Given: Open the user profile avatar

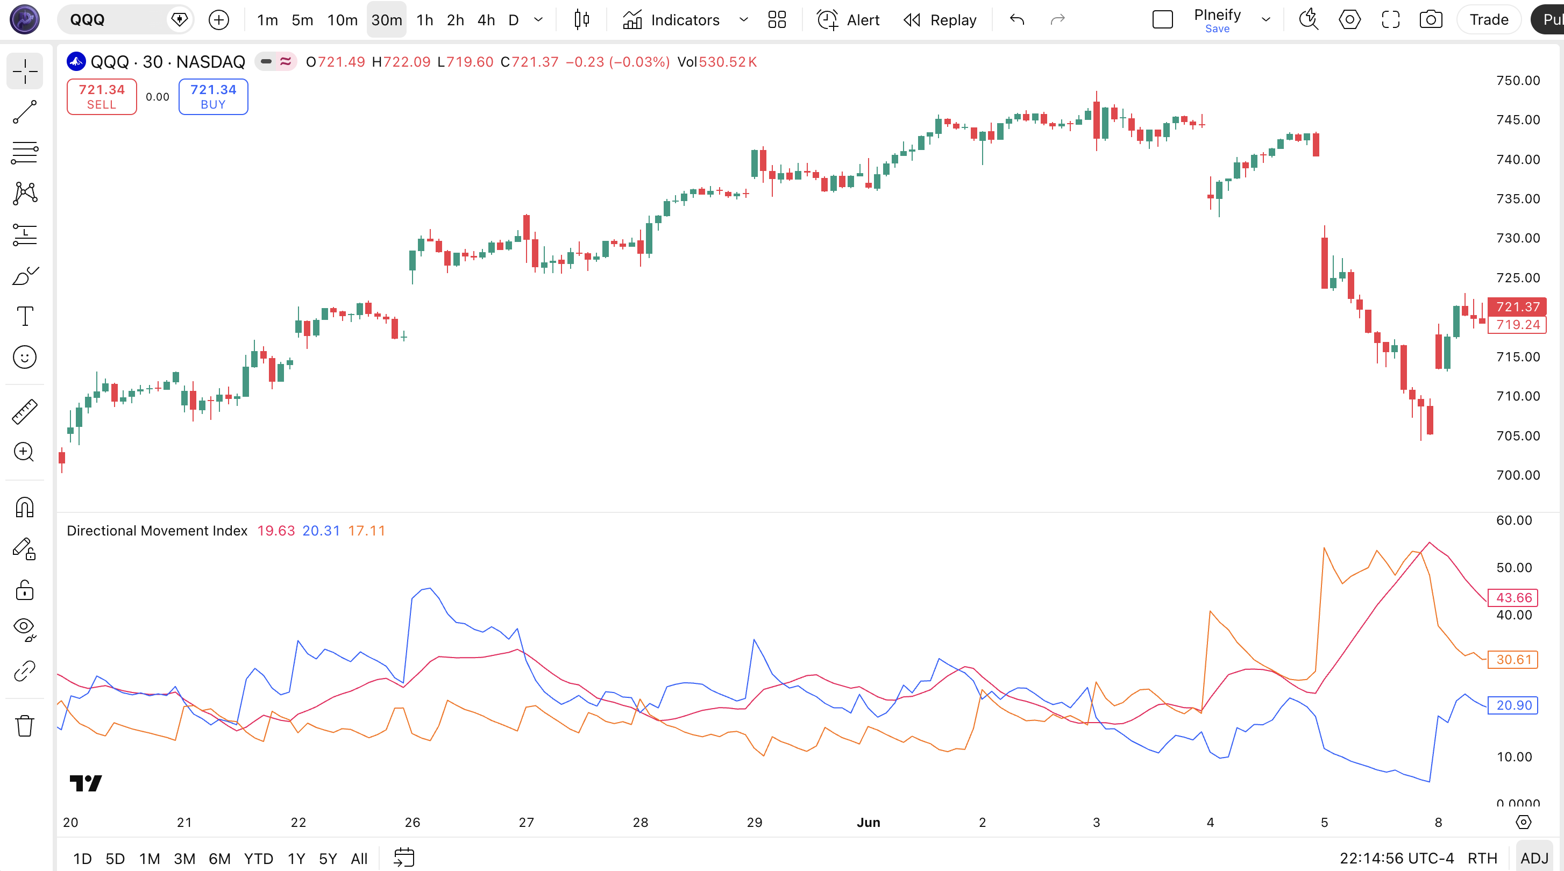Looking at the screenshot, I should (x=25, y=19).
